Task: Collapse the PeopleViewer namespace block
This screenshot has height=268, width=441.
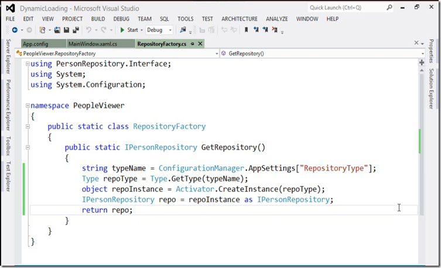Action: tap(28, 106)
